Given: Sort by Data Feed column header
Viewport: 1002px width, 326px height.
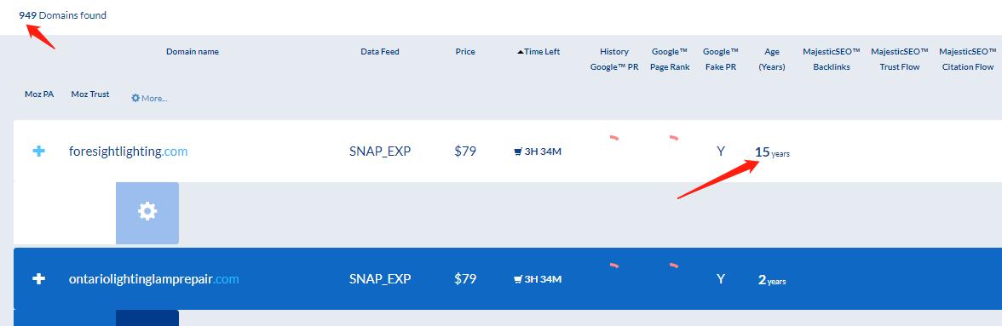Looking at the screenshot, I should [380, 52].
